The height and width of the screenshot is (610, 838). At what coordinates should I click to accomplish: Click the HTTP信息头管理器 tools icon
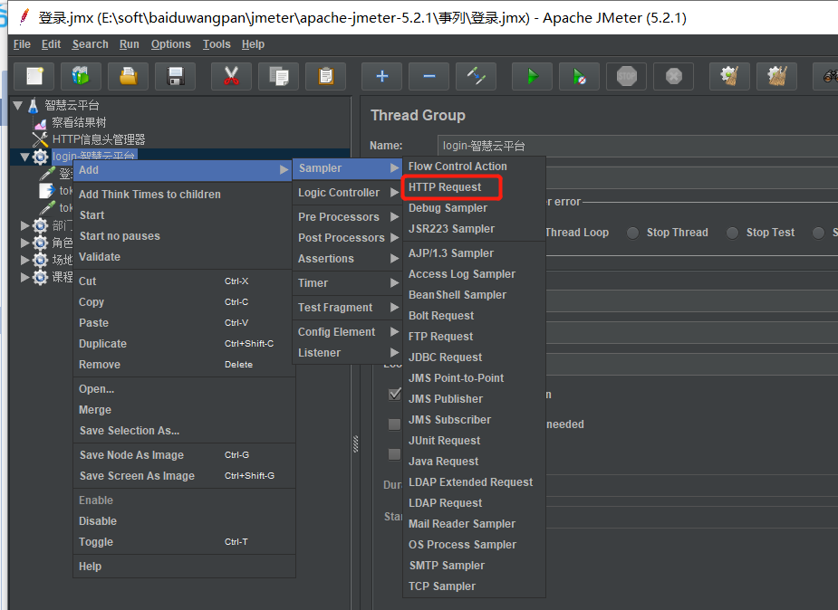tap(40, 139)
